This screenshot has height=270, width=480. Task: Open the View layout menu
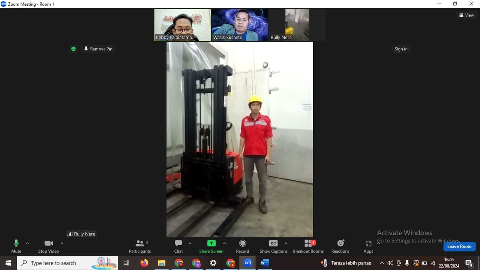tap(467, 15)
